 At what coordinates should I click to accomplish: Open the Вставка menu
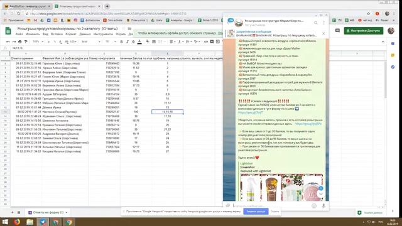(x=57, y=34)
